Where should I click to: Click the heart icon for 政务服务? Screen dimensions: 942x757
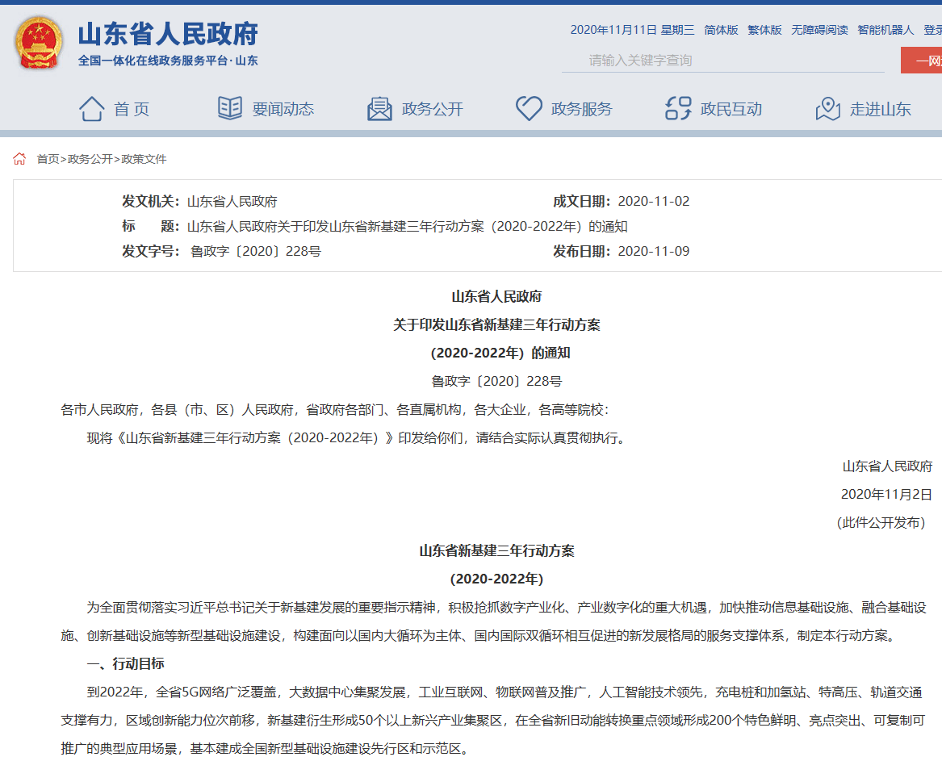tap(529, 109)
